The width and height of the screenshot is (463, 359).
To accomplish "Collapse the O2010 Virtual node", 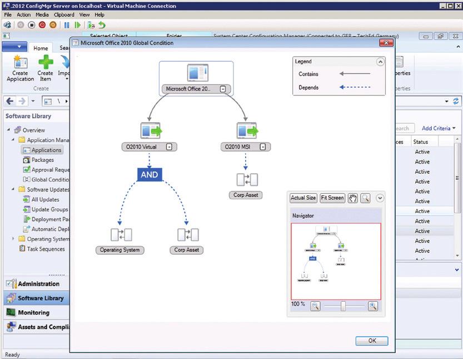I will pyautogui.click(x=169, y=147).
